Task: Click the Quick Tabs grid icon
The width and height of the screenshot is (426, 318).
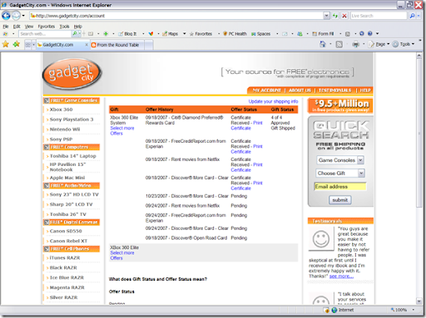Action: (x=27, y=45)
